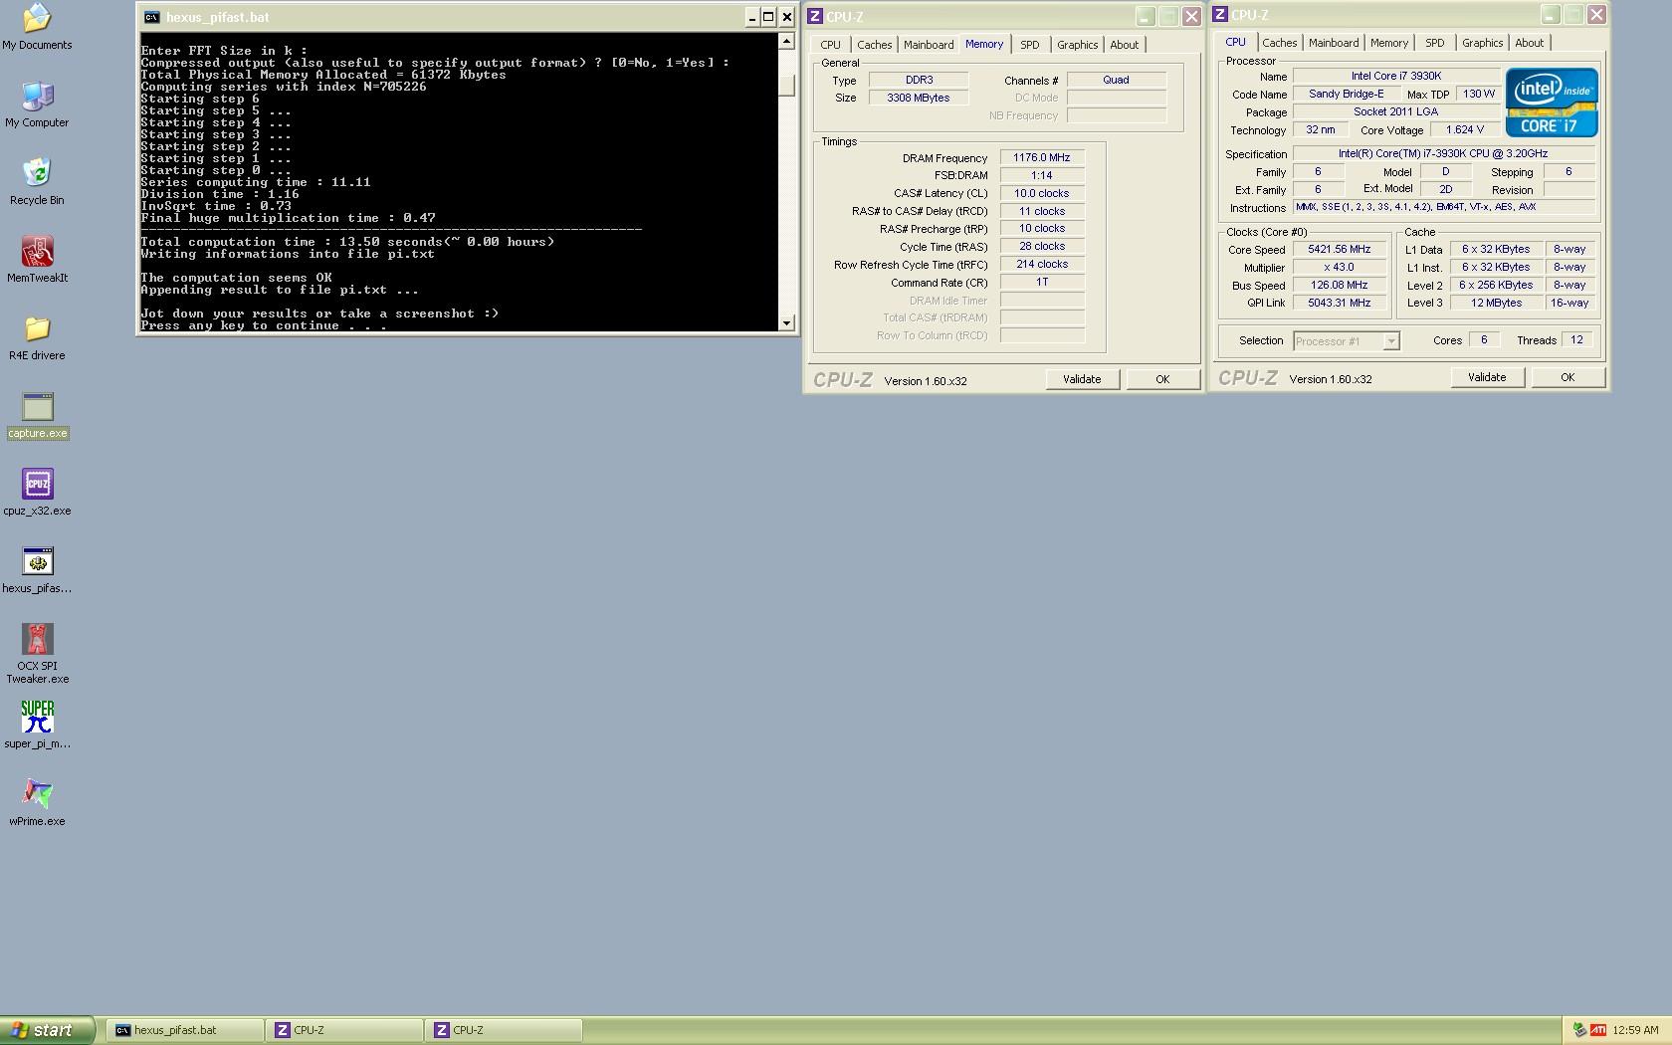This screenshot has height=1045, width=1672.
Task: Open console window system menu icon
Action: point(151,17)
